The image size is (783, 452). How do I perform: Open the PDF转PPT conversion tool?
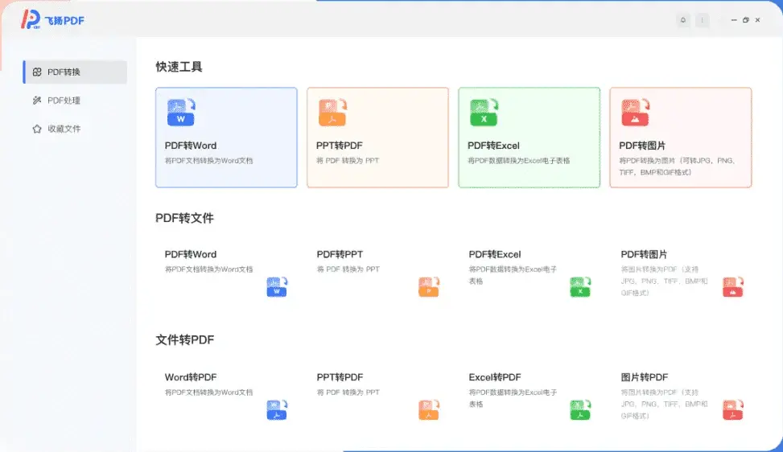tap(378, 274)
